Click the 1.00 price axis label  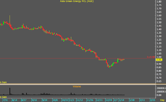tap(159, 57)
